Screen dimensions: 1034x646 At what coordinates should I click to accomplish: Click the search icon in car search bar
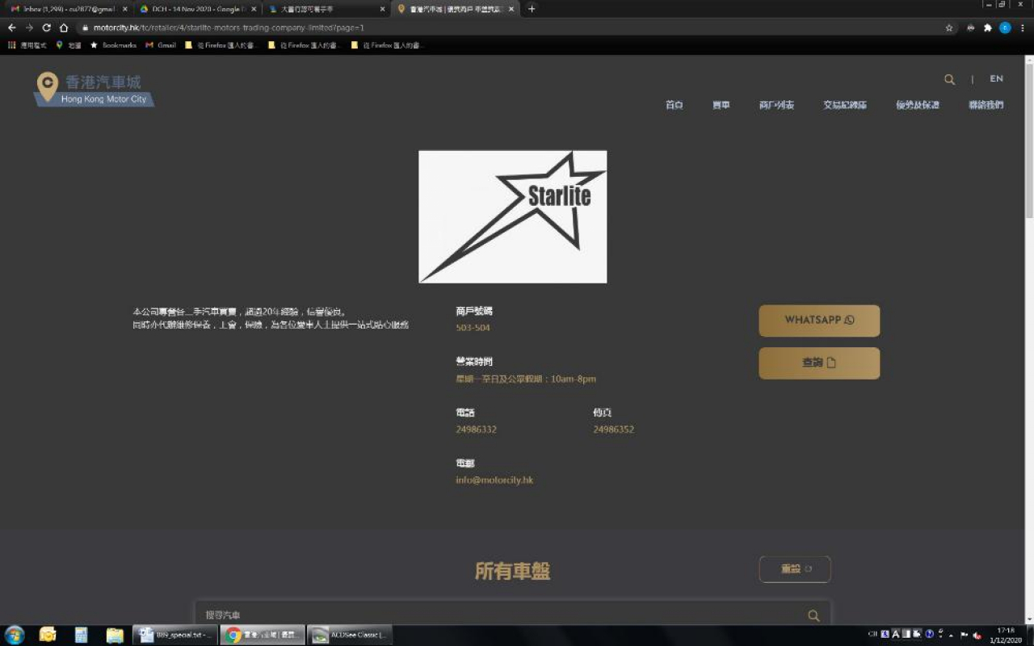point(813,615)
